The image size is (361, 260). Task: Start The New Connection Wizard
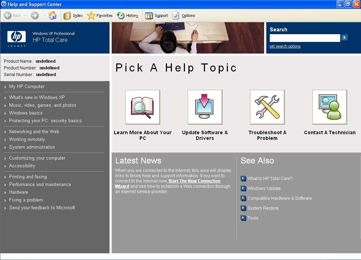click(x=194, y=181)
